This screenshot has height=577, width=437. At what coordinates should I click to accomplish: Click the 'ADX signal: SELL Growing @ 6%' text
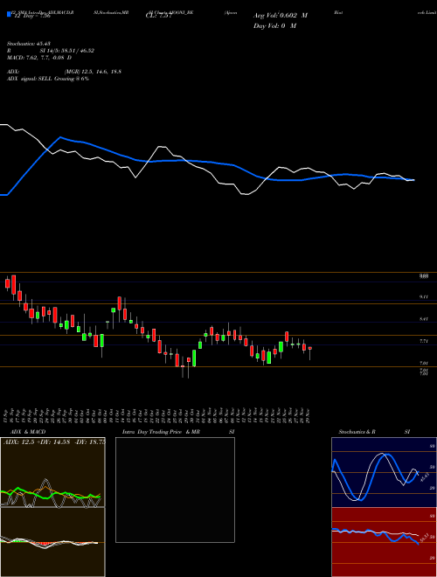tap(48, 79)
